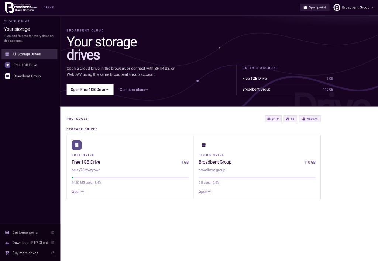Open Download sFTP Client link
Image resolution: width=378 pixels, height=261 pixels.
[30, 243]
